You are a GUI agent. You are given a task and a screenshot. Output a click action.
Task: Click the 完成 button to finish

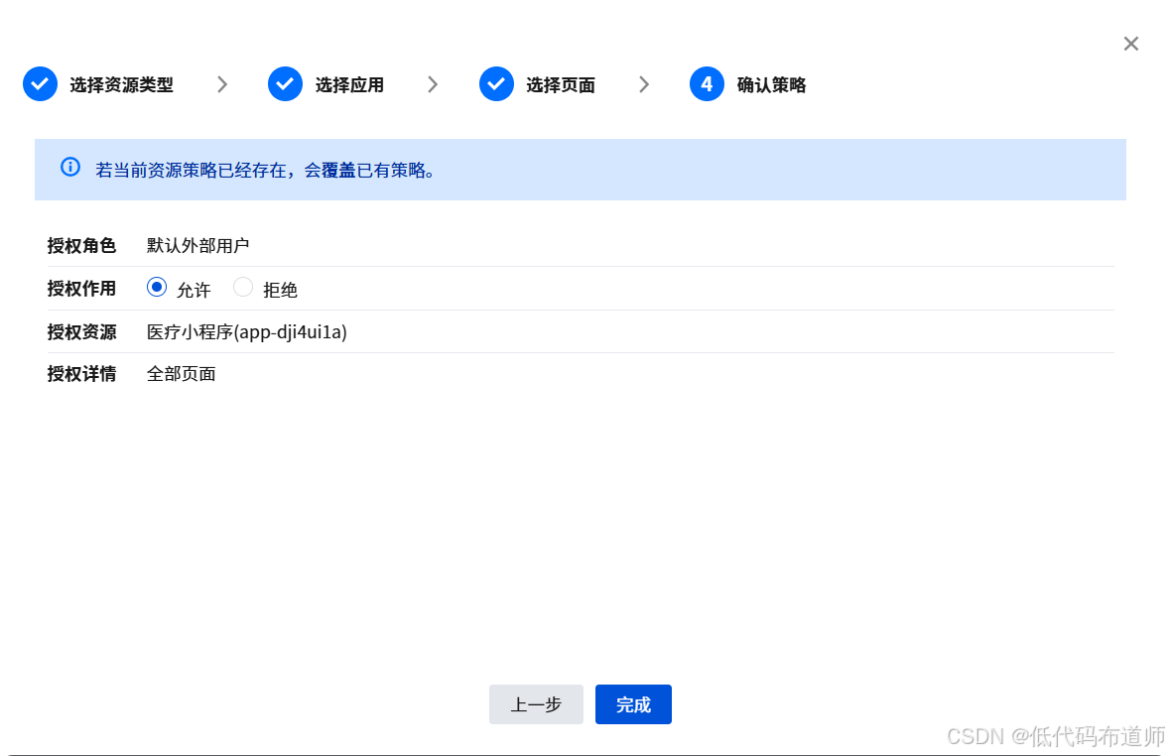pos(633,704)
